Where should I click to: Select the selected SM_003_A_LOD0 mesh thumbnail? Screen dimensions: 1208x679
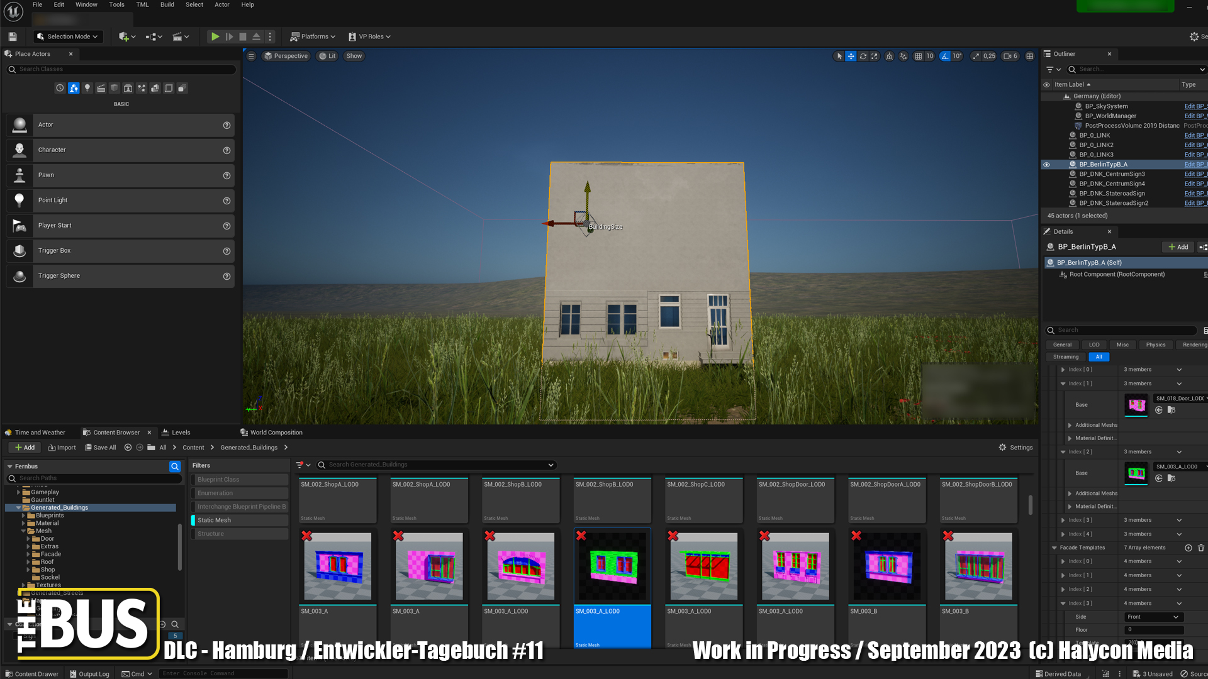coord(612,566)
